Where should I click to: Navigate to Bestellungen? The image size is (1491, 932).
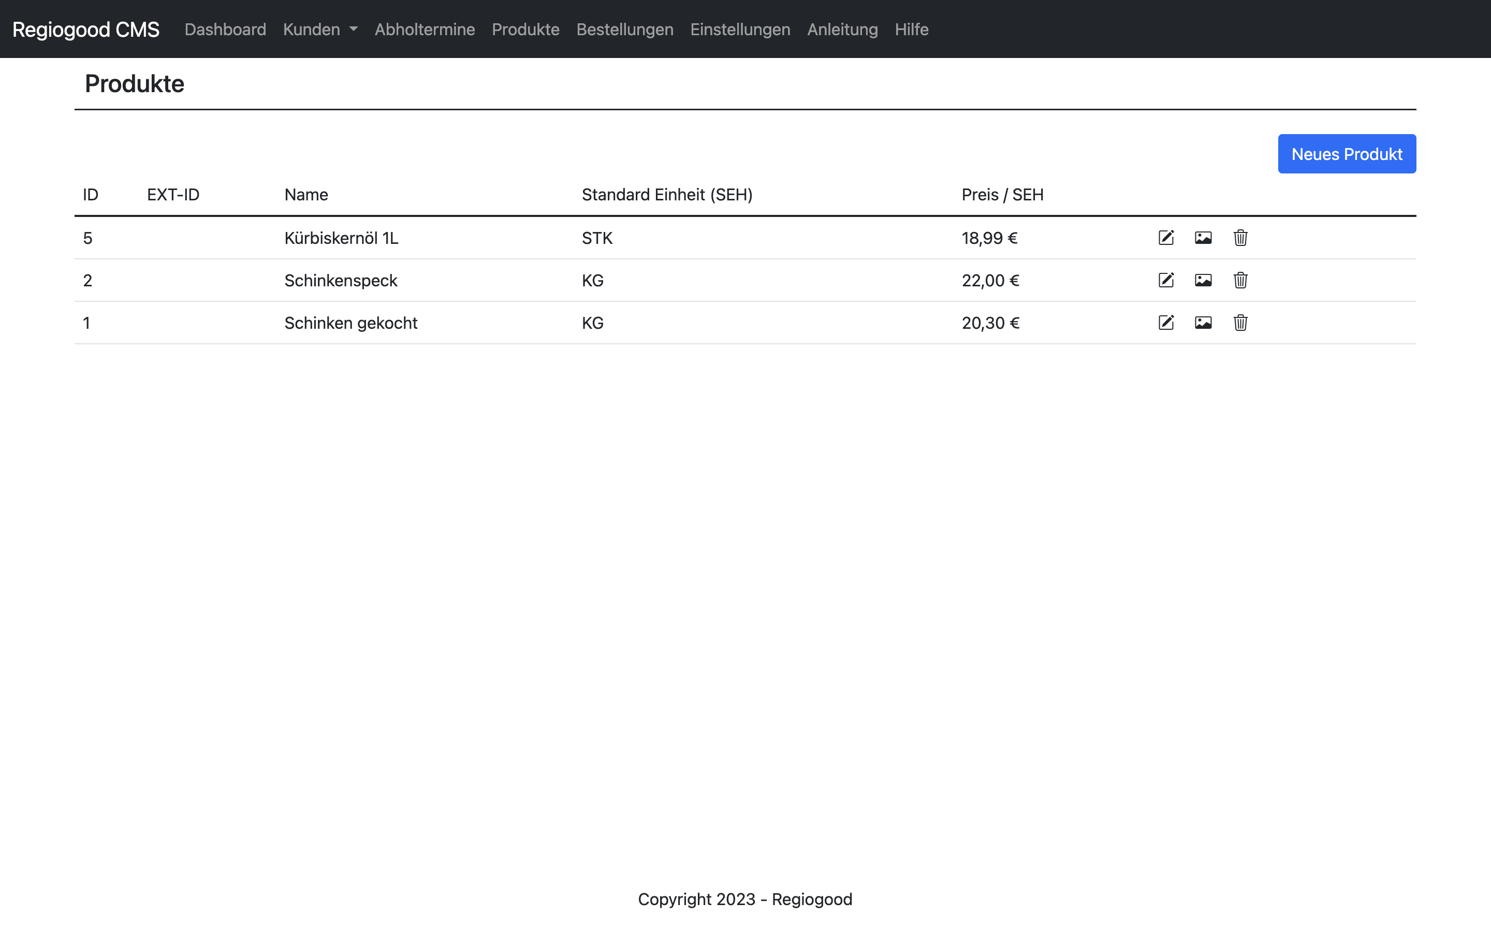624,30
